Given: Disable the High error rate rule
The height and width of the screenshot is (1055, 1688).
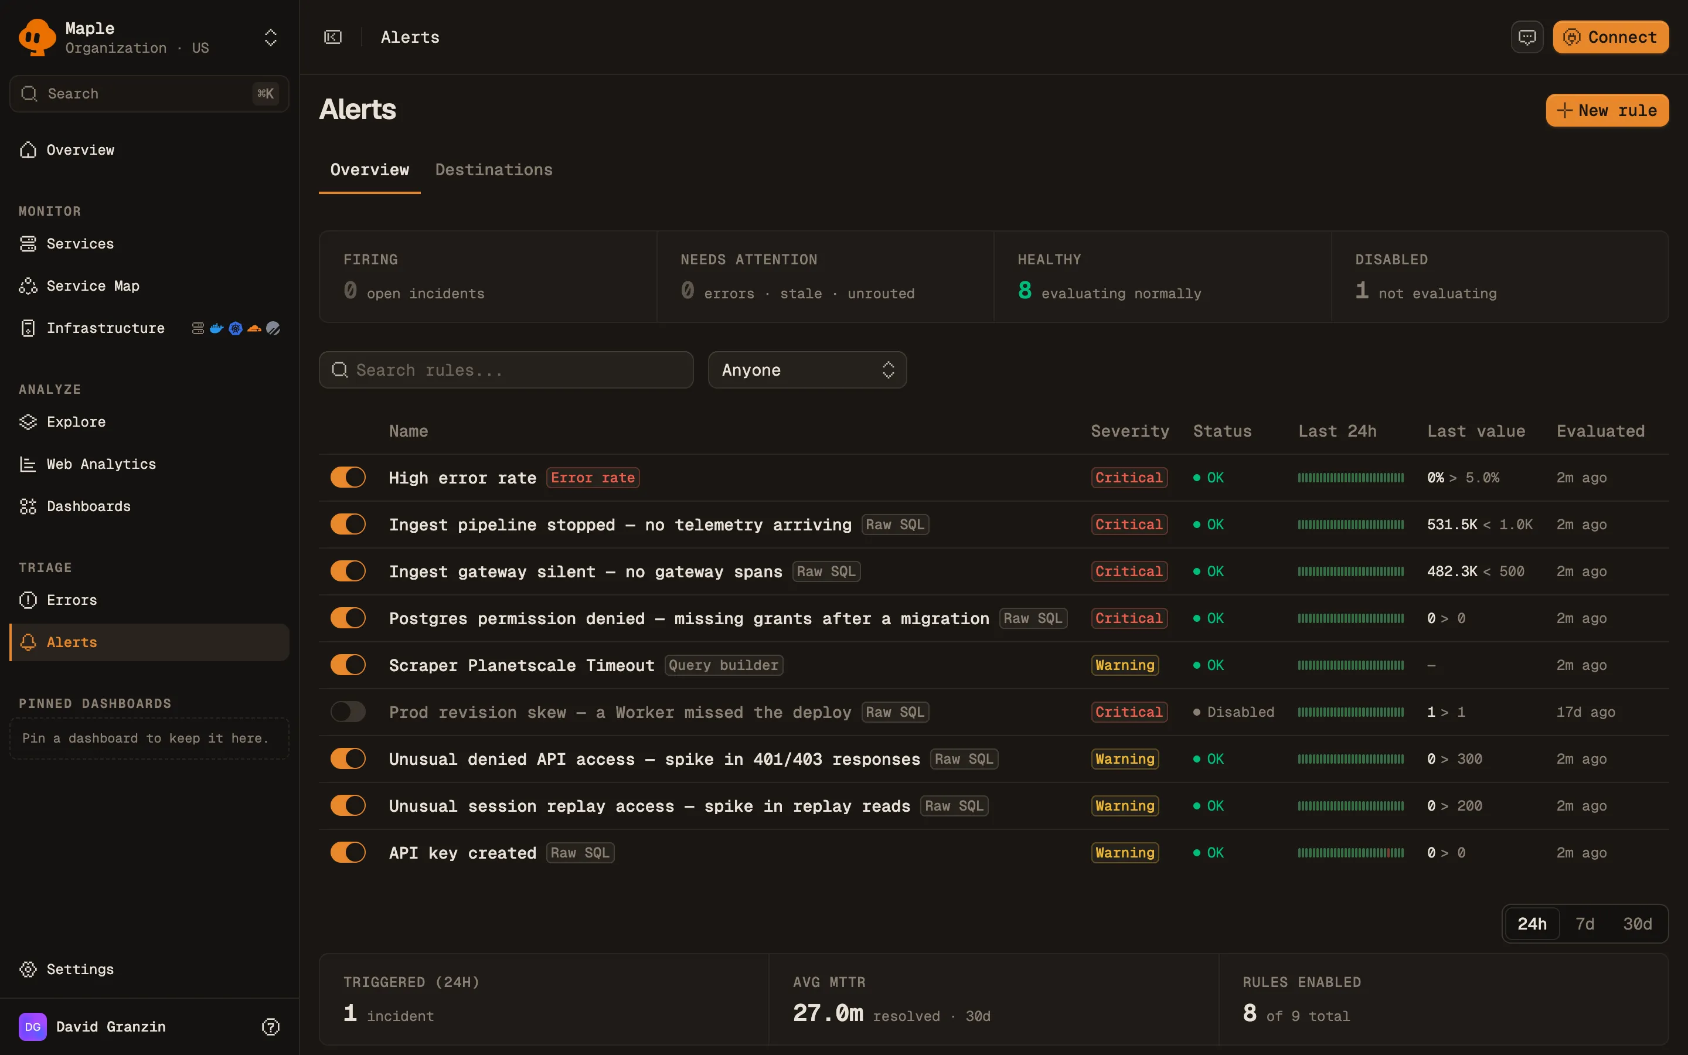Looking at the screenshot, I should click(348, 477).
